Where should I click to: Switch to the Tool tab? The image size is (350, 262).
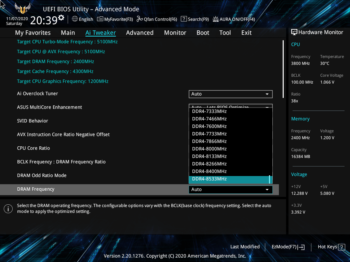pyautogui.click(x=225, y=33)
